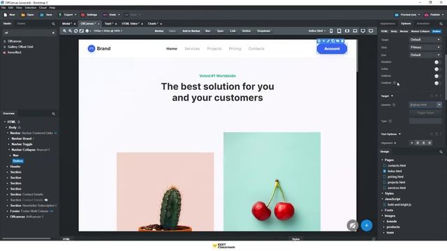Image resolution: width=447 pixels, height=251 pixels.
Task: Select the extra-small phone viewport icon
Action: (331, 31)
